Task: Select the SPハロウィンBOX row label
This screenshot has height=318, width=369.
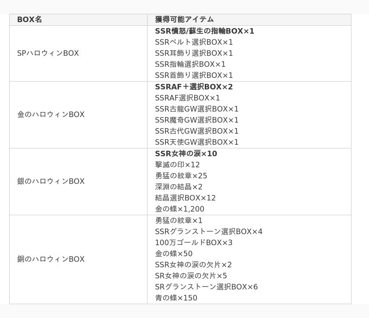Action: pos(48,53)
